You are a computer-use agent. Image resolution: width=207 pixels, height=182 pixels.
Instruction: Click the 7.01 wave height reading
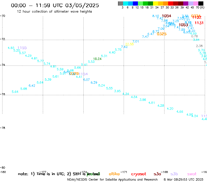point(136,41)
